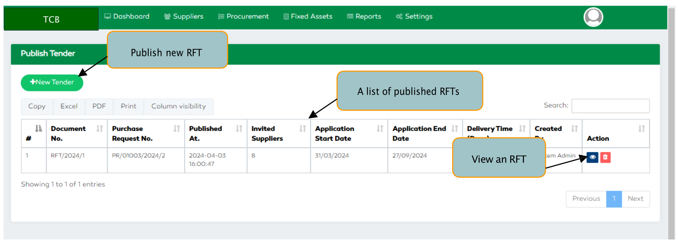Copy the table data
678x245 pixels.
tap(37, 106)
